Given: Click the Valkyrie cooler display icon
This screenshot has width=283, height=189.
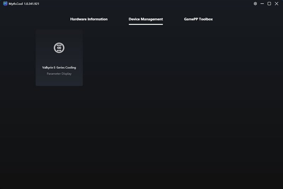Looking at the screenshot, I should [x=59, y=48].
